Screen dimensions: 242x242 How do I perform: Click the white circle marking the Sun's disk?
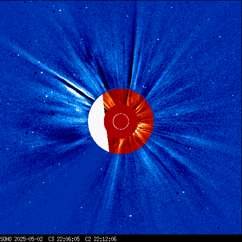(x=121, y=121)
